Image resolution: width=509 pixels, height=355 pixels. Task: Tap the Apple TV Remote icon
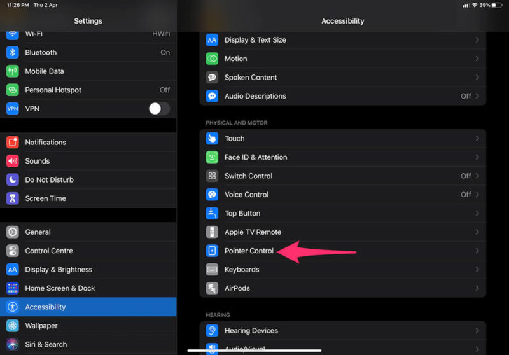click(x=213, y=232)
